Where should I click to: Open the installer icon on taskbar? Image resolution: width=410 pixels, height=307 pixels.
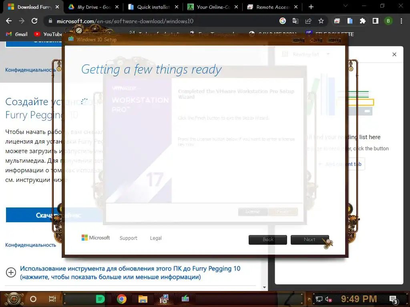164,299
